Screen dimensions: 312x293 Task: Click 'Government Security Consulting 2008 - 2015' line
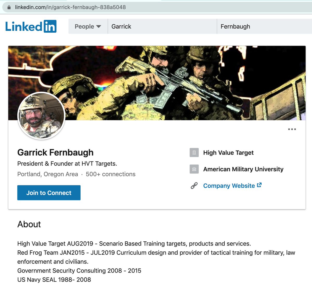[x=79, y=271]
